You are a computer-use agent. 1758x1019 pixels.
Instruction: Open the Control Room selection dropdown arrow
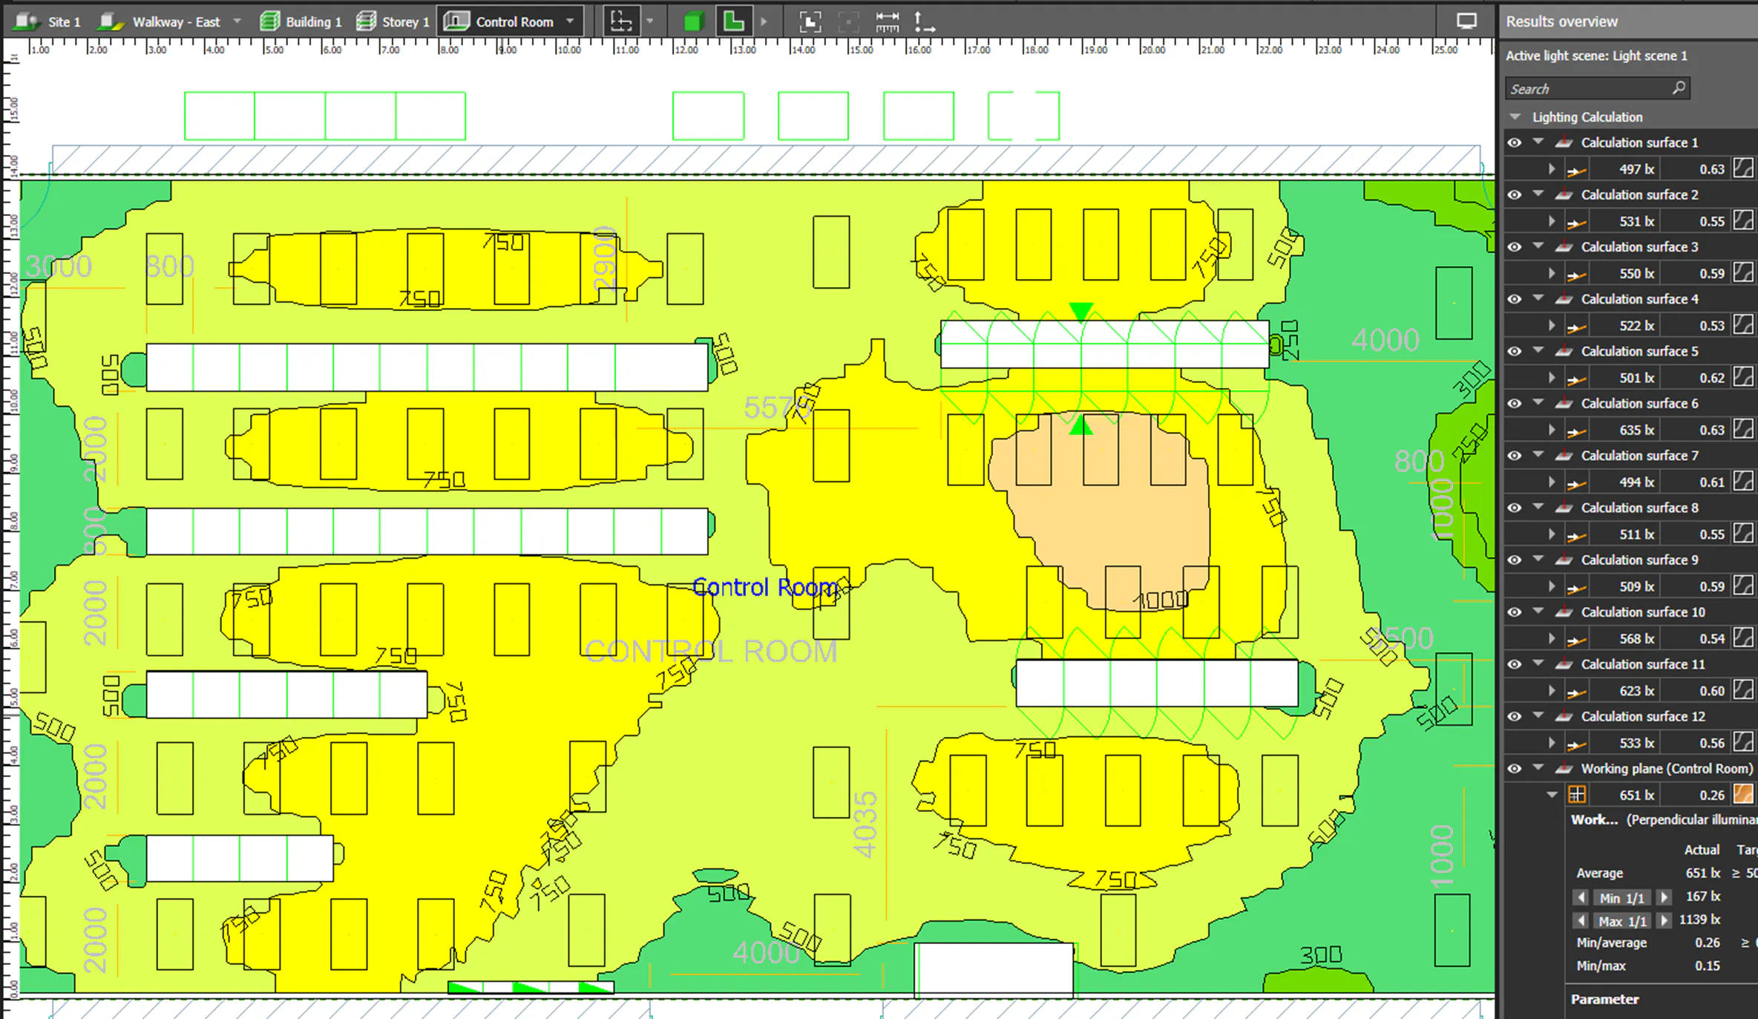click(x=571, y=22)
